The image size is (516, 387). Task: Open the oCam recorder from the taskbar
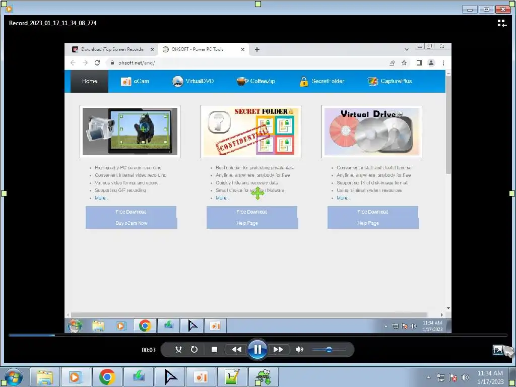point(201,377)
